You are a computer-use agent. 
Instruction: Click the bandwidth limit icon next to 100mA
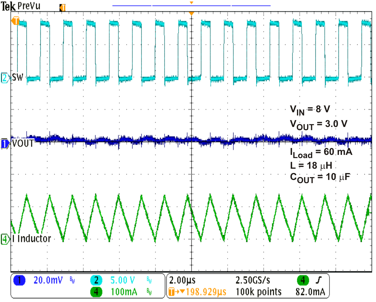click(x=149, y=292)
